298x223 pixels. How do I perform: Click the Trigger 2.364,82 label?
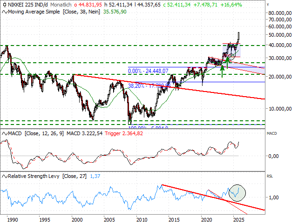click(124, 134)
